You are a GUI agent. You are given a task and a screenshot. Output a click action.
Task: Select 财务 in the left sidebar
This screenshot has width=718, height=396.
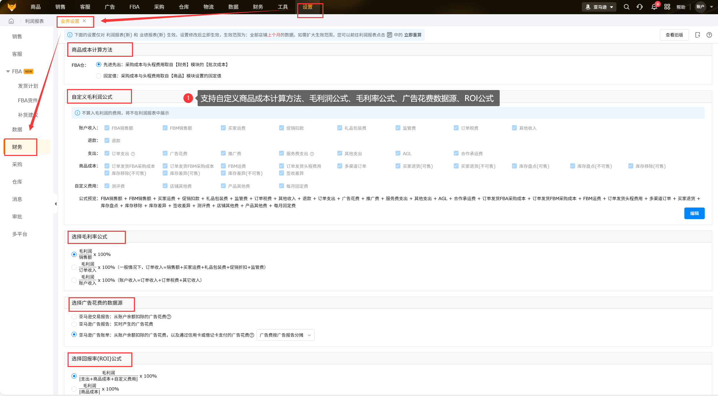click(17, 147)
